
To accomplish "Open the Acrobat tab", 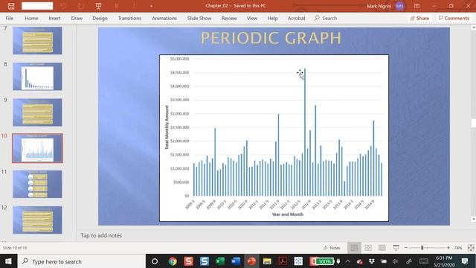I will (296, 18).
